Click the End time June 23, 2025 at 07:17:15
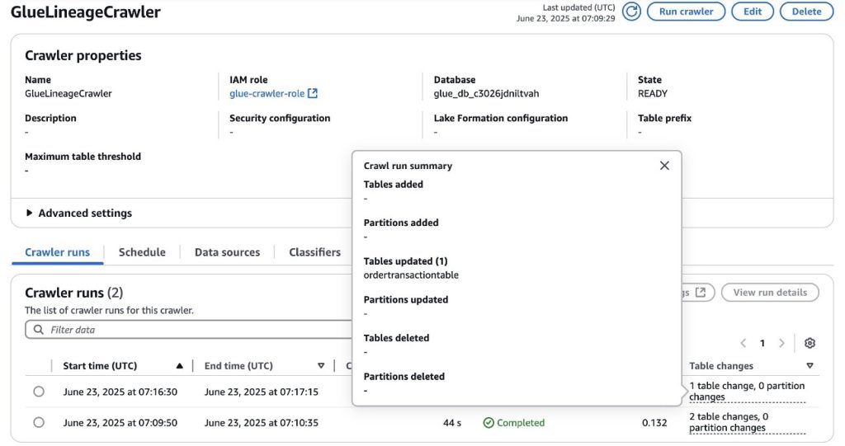Screen dimensions: 845x446 click(x=262, y=392)
